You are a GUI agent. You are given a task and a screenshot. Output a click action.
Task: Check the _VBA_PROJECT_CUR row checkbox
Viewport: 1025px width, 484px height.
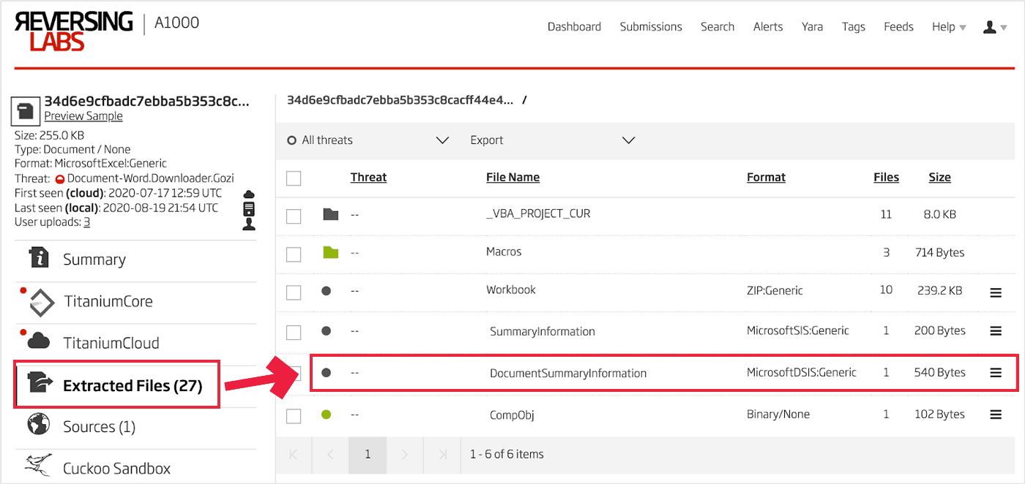coord(294,215)
